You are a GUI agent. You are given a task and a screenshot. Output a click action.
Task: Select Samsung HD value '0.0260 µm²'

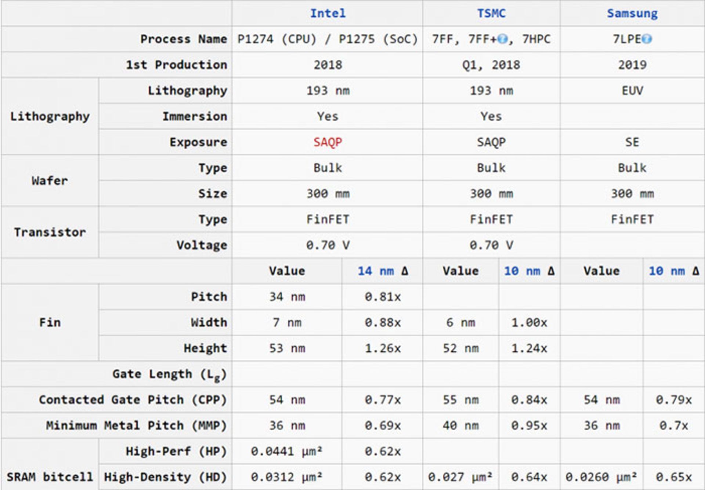click(601, 477)
